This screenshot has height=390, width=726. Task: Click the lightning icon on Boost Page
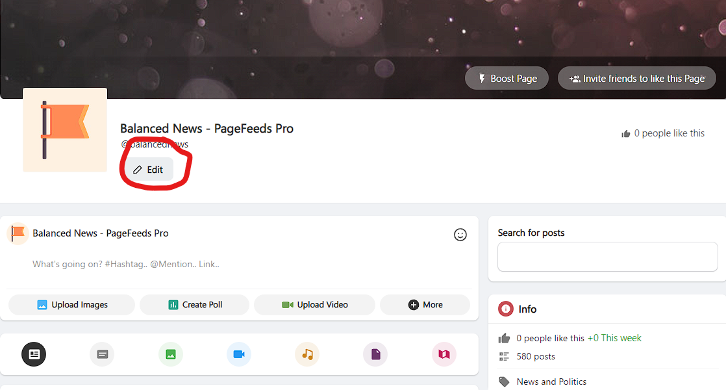(x=482, y=78)
